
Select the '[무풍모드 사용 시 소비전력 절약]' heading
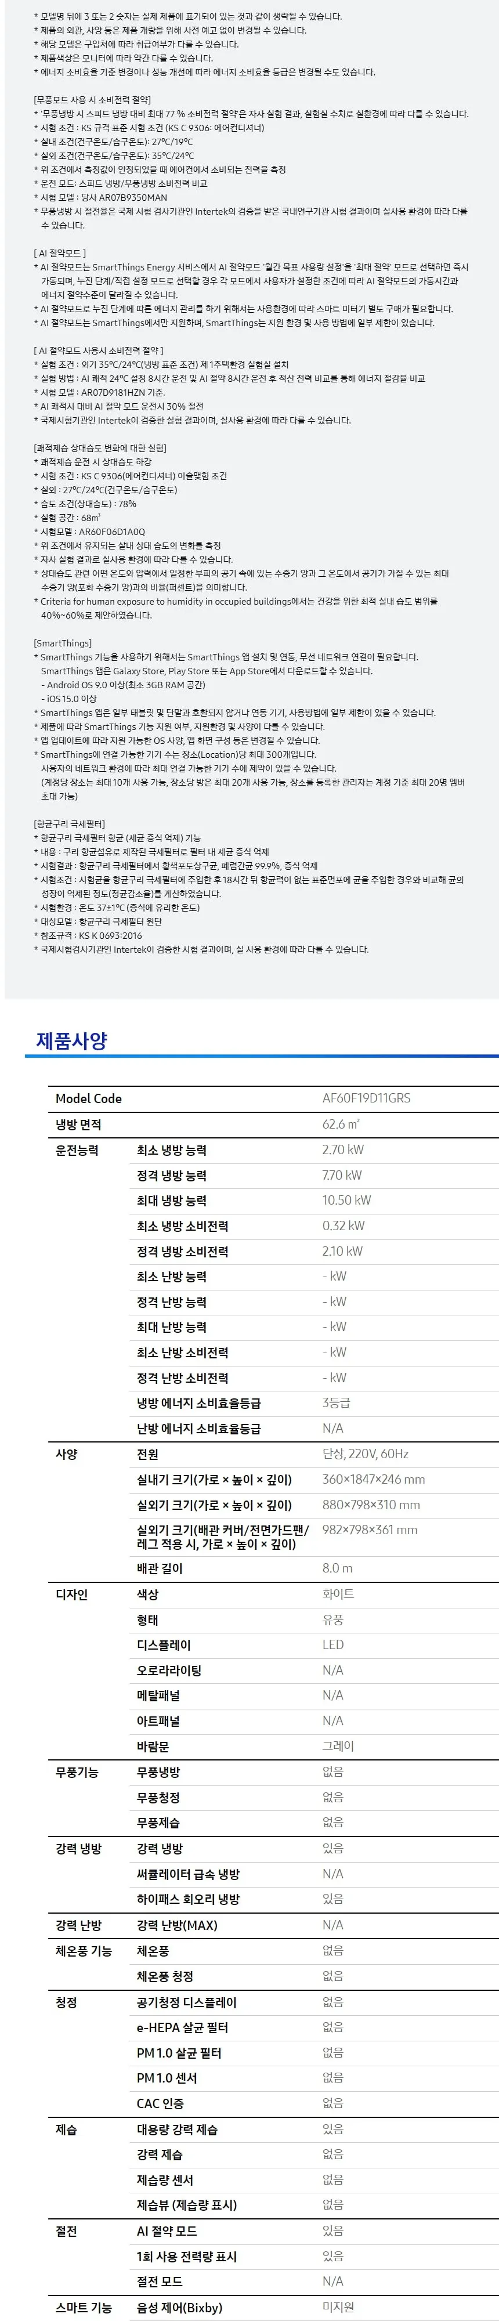[93, 100]
